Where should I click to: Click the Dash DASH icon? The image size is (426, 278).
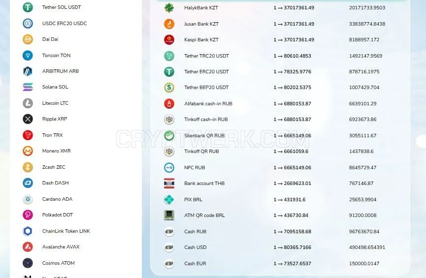click(28, 183)
